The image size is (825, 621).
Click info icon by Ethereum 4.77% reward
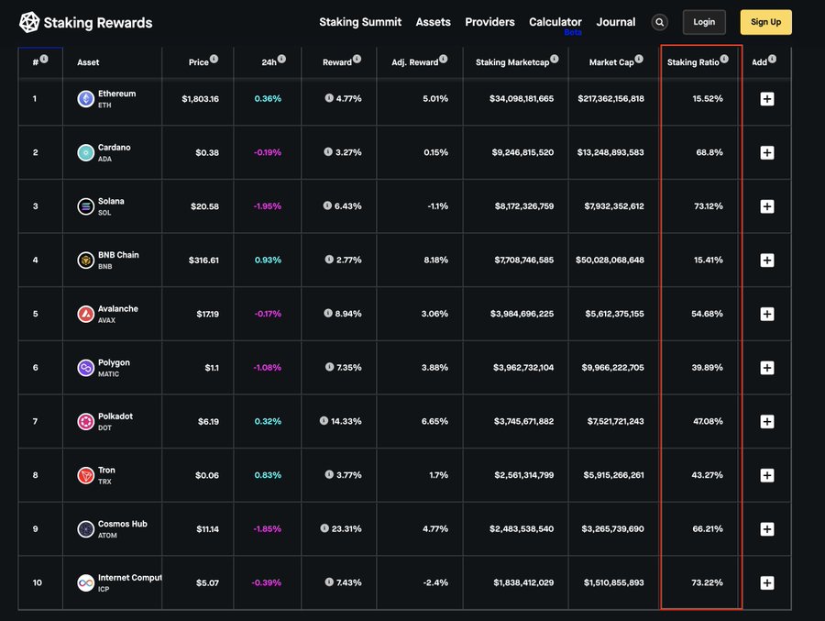pyautogui.click(x=329, y=98)
